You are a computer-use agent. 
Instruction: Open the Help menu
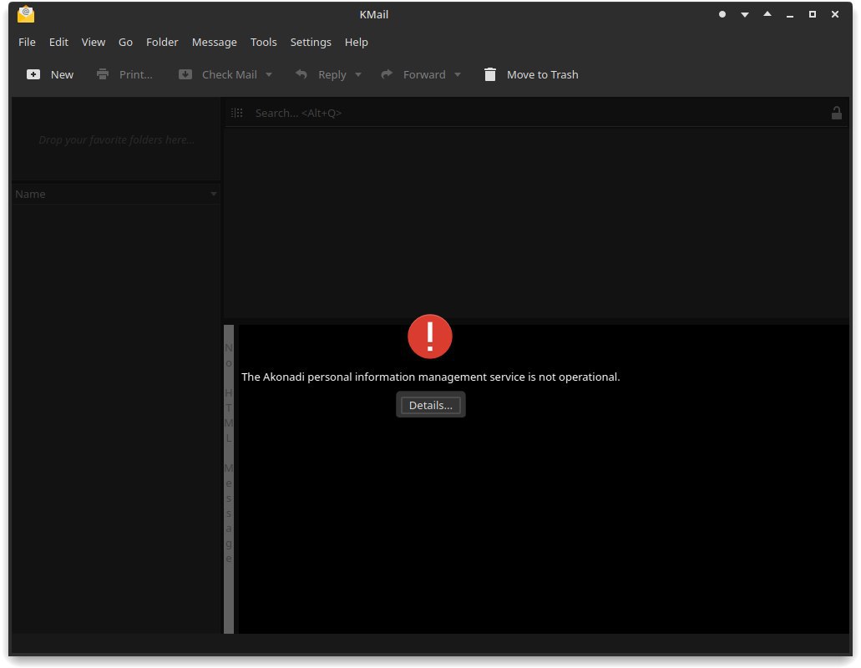click(357, 43)
